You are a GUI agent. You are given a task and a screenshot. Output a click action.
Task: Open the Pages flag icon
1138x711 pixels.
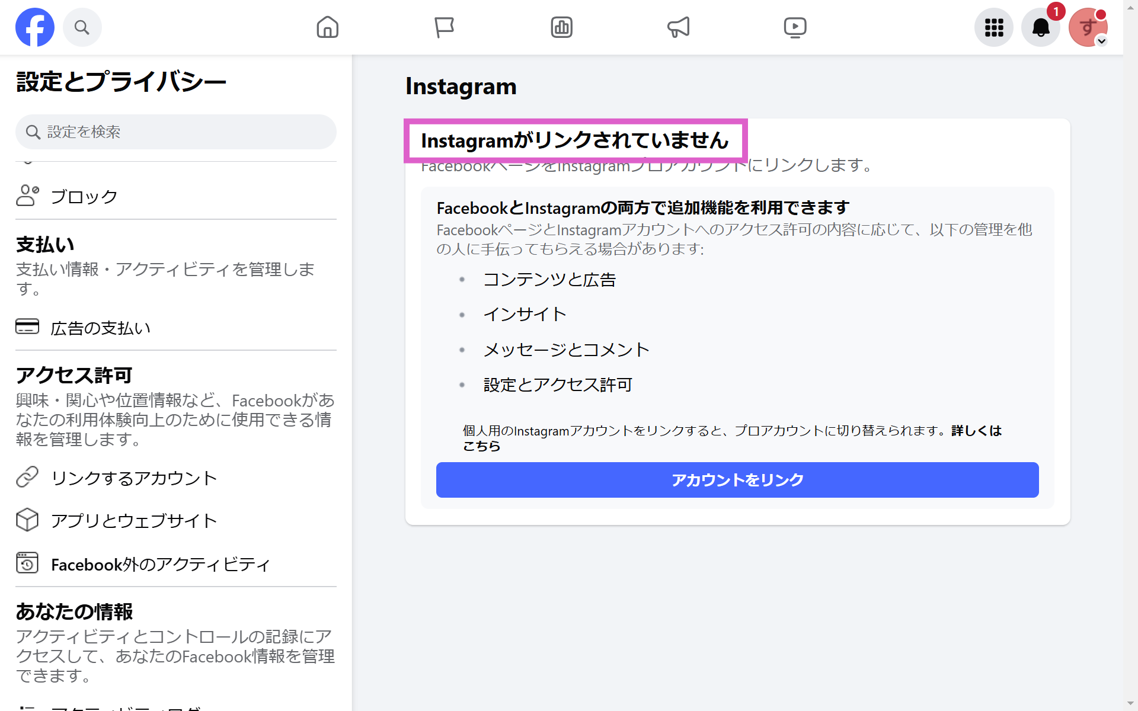444,27
